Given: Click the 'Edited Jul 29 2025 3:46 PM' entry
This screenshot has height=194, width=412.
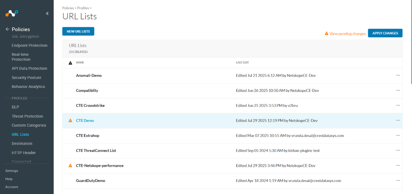Looking at the screenshot, I should [276, 166].
